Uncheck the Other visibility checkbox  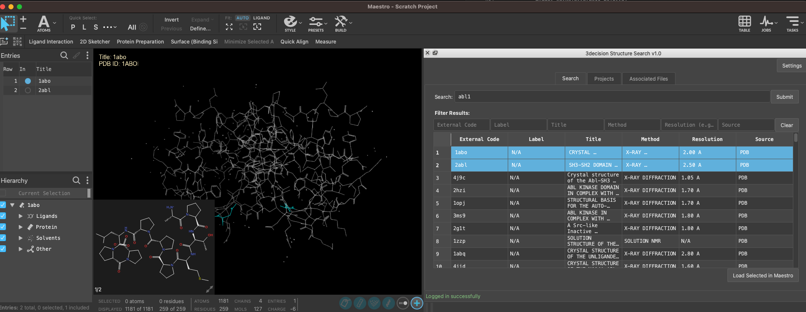click(3, 249)
